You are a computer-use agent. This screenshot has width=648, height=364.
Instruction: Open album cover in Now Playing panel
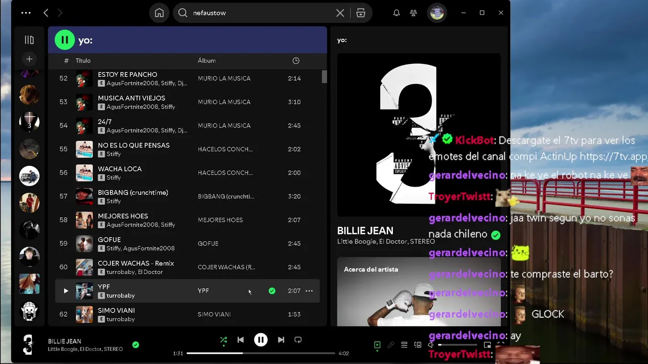point(419,134)
